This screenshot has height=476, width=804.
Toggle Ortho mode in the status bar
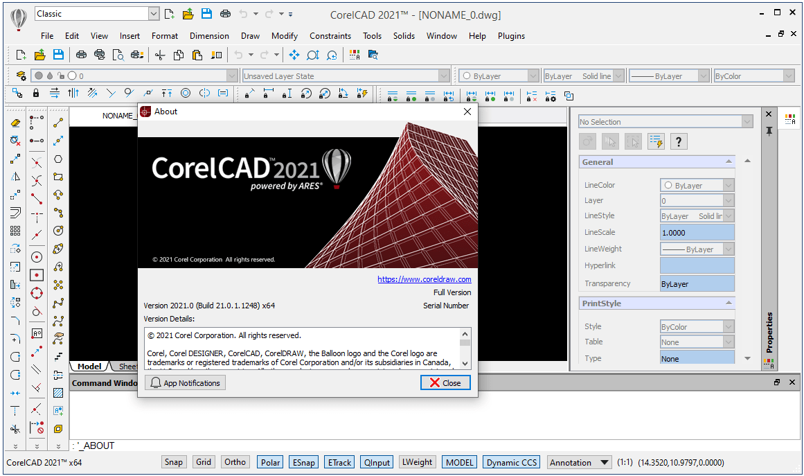click(x=235, y=462)
